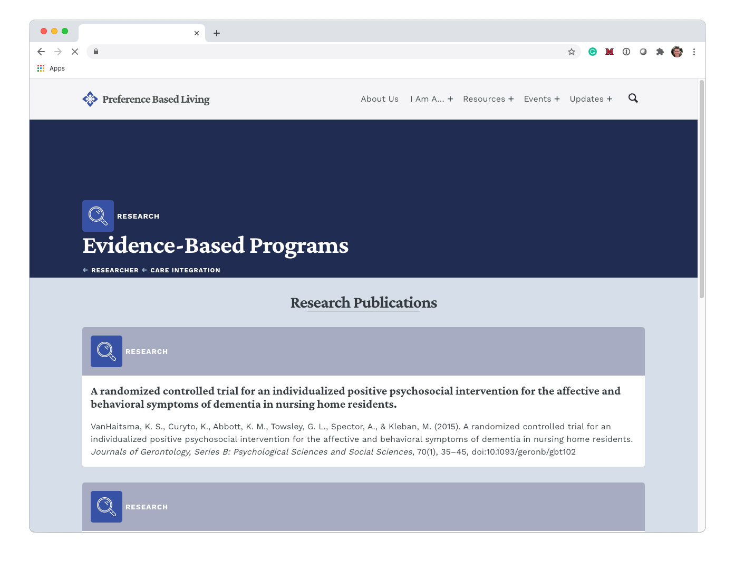Expand the Resources menu
Screen dimensions: 735x571
(488, 99)
